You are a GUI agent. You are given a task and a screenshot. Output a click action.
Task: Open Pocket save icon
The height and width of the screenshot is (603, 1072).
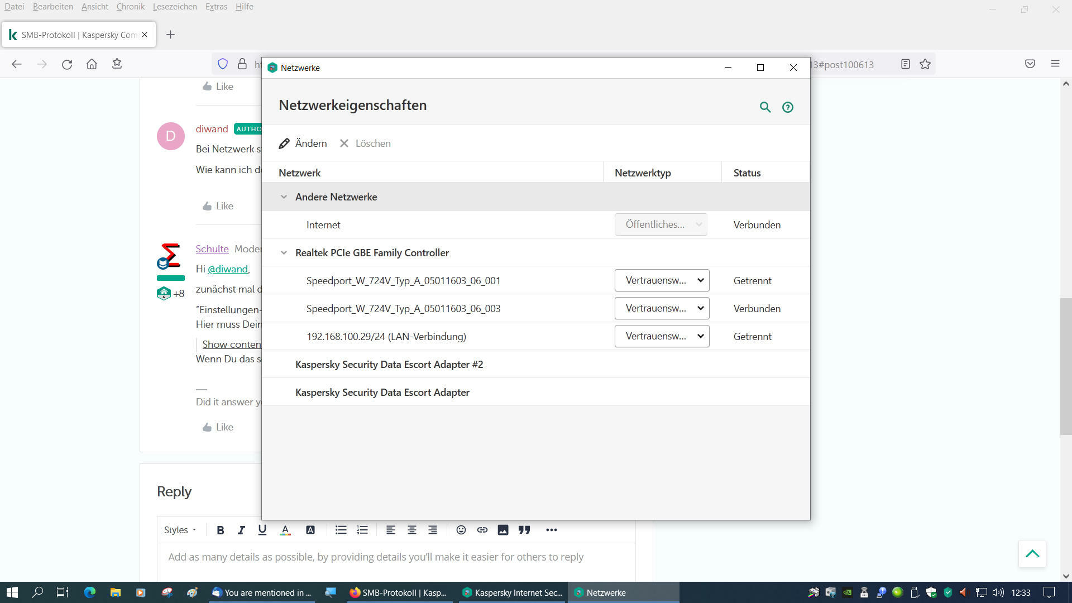(x=1030, y=64)
